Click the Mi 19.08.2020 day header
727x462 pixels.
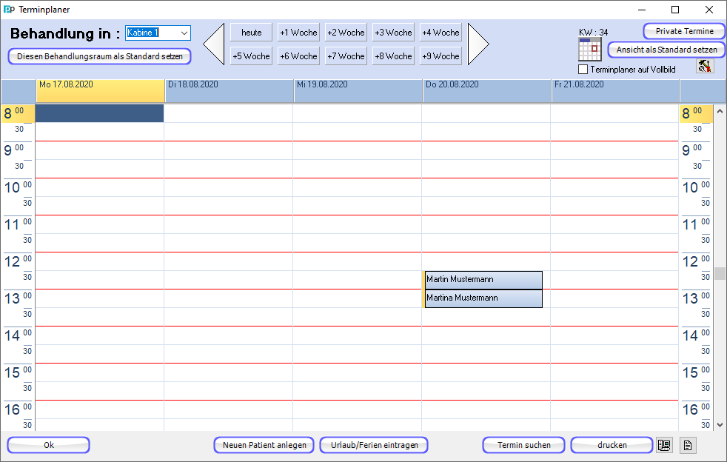coord(358,90)
